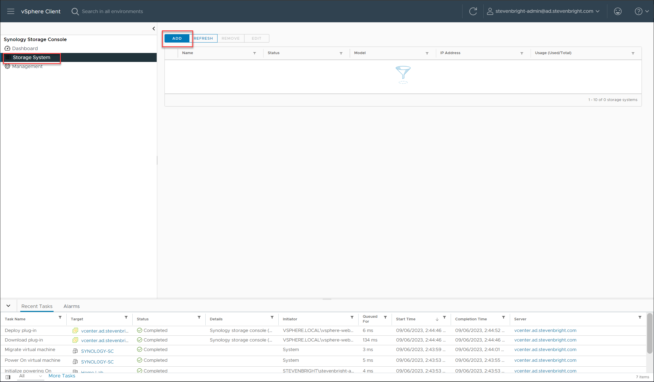Click the smiley feedback icon

618,11
